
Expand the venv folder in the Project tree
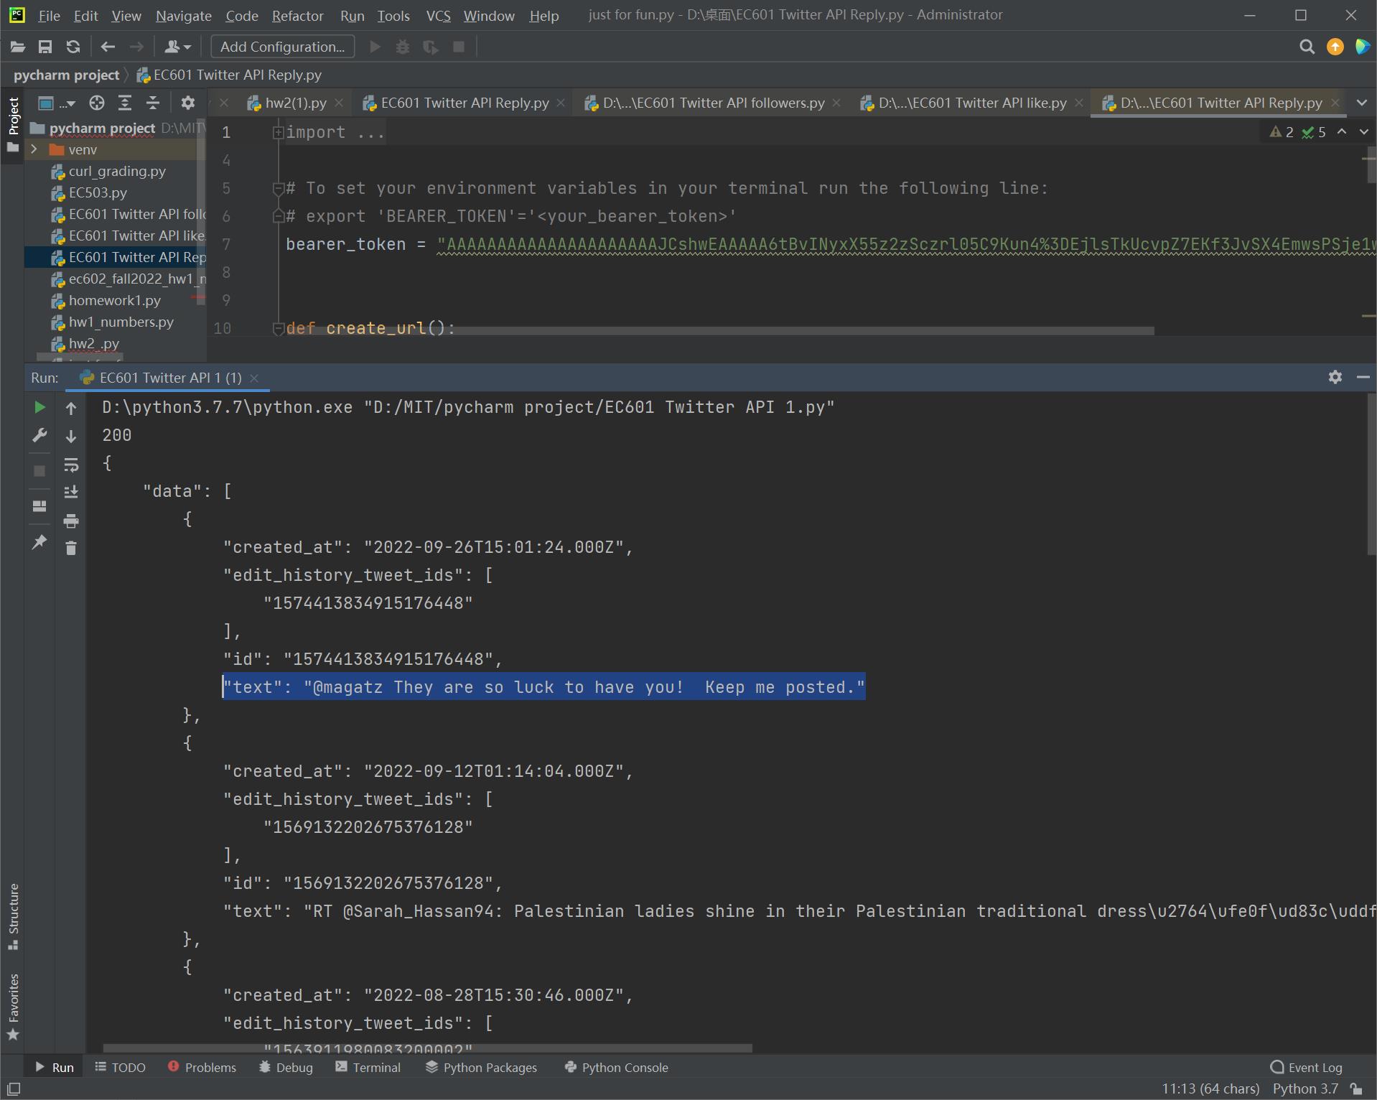[34, 149]
